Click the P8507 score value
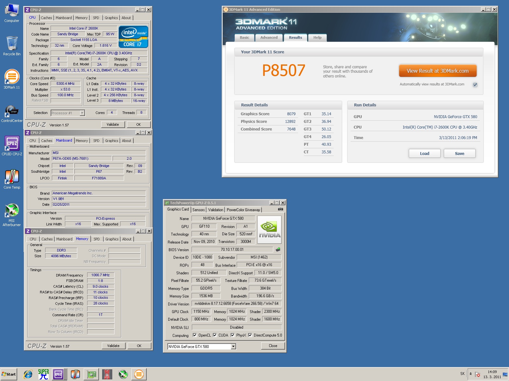Screen dimensions: 509x381 pyautogui.click(x=283, y=70)
